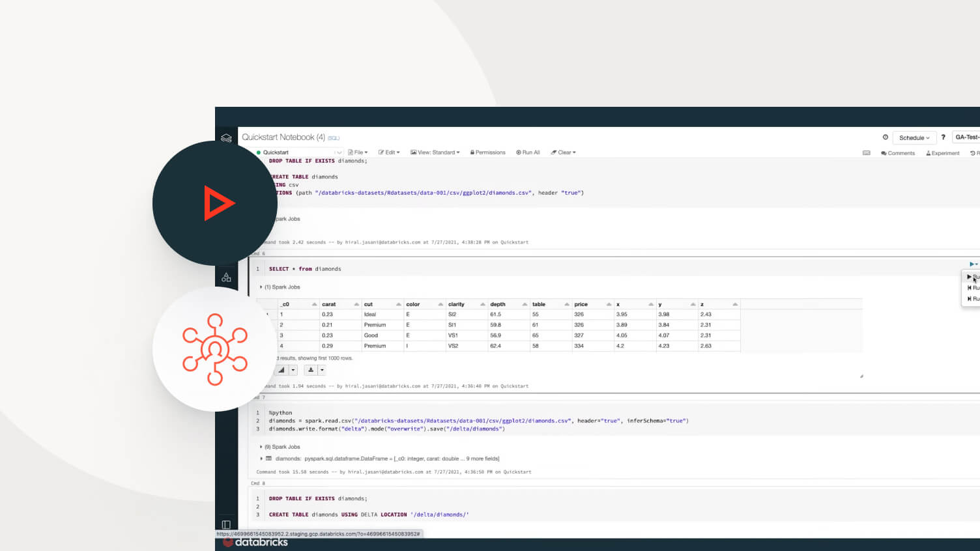Open the shapes icon in the left sidebar
Screen dimensions: 980x551
[x=226, y=277]
